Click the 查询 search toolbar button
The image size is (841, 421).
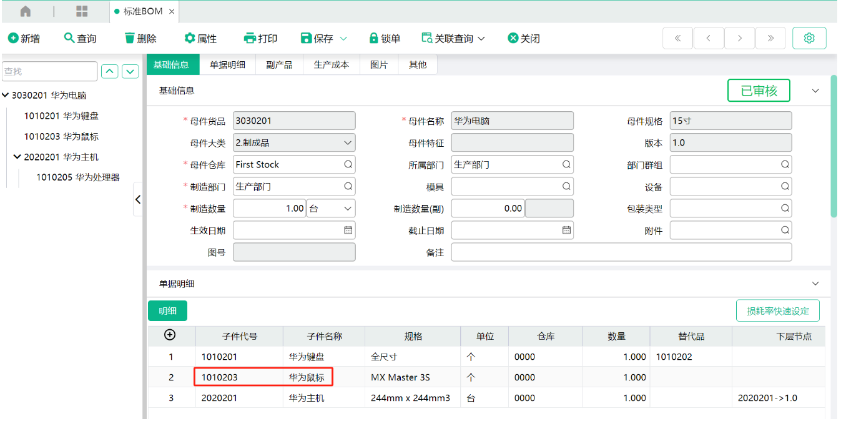[80, 39]
